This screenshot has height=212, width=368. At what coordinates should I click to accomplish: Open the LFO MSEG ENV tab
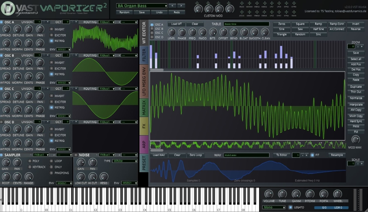pyautogui.click(x=144, y=81)
